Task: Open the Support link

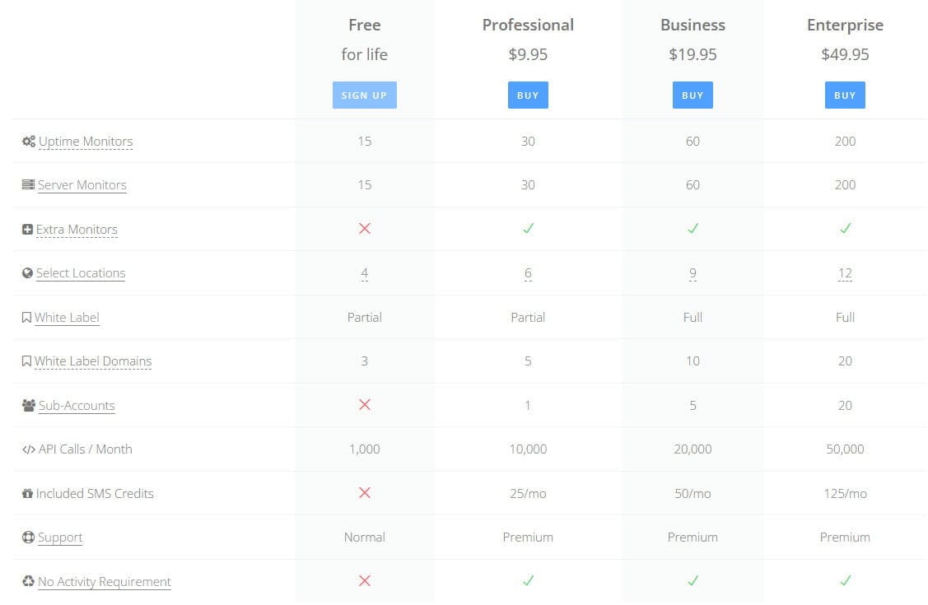Action: (58, 537)
